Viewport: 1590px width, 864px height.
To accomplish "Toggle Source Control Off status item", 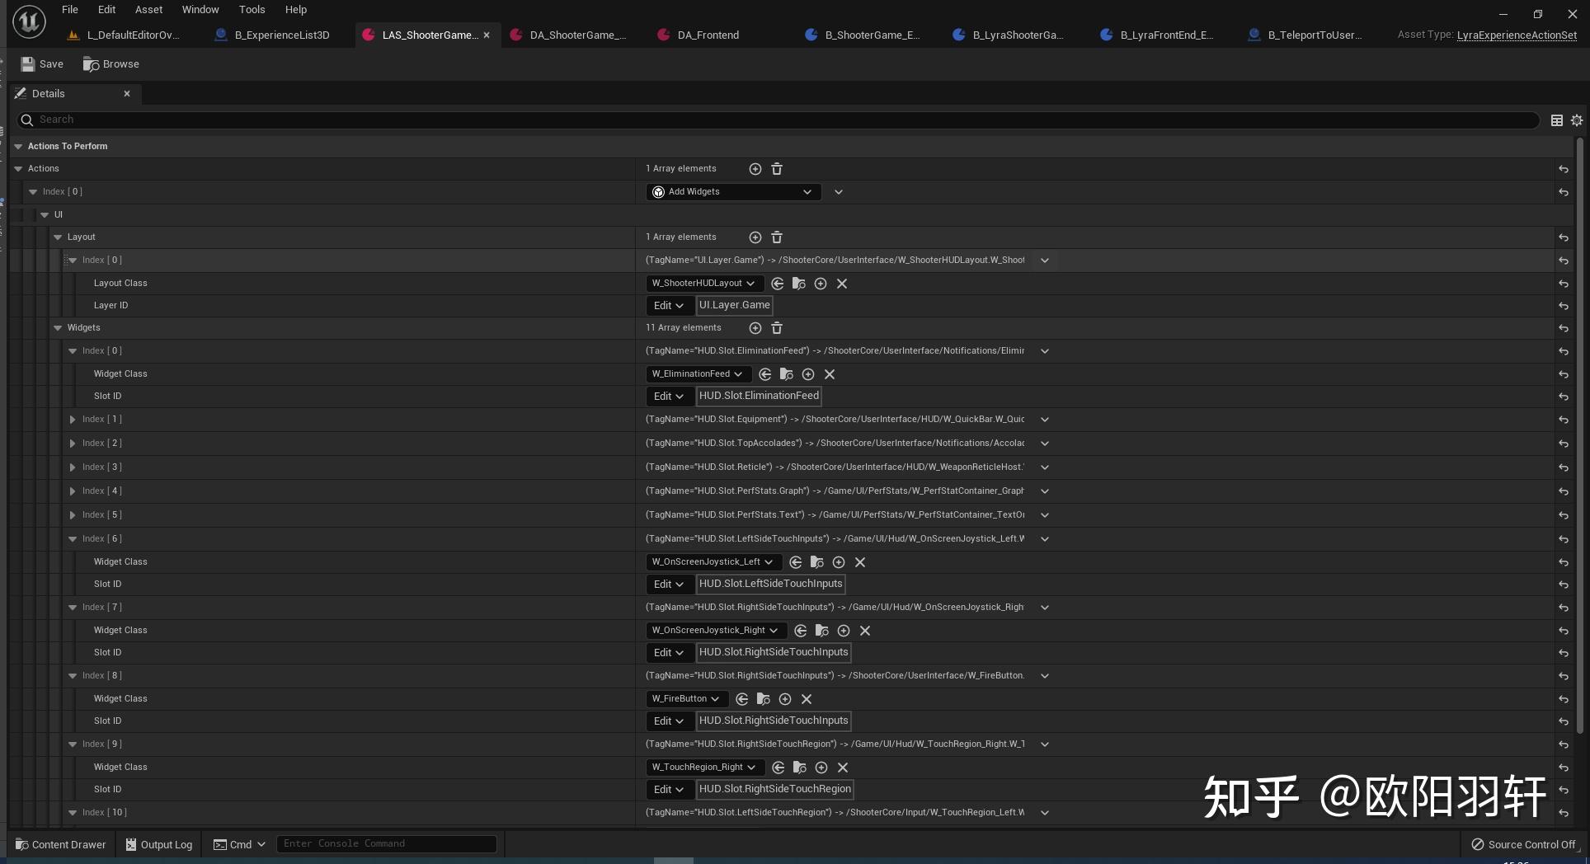I will pos(1523,844).
